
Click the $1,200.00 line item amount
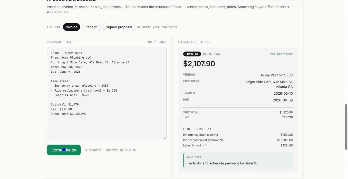click(285, 140)
